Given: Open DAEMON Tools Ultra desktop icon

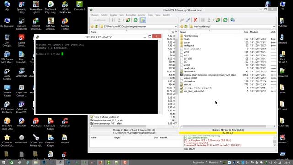Looking at the screenshot, I should 7,124.
